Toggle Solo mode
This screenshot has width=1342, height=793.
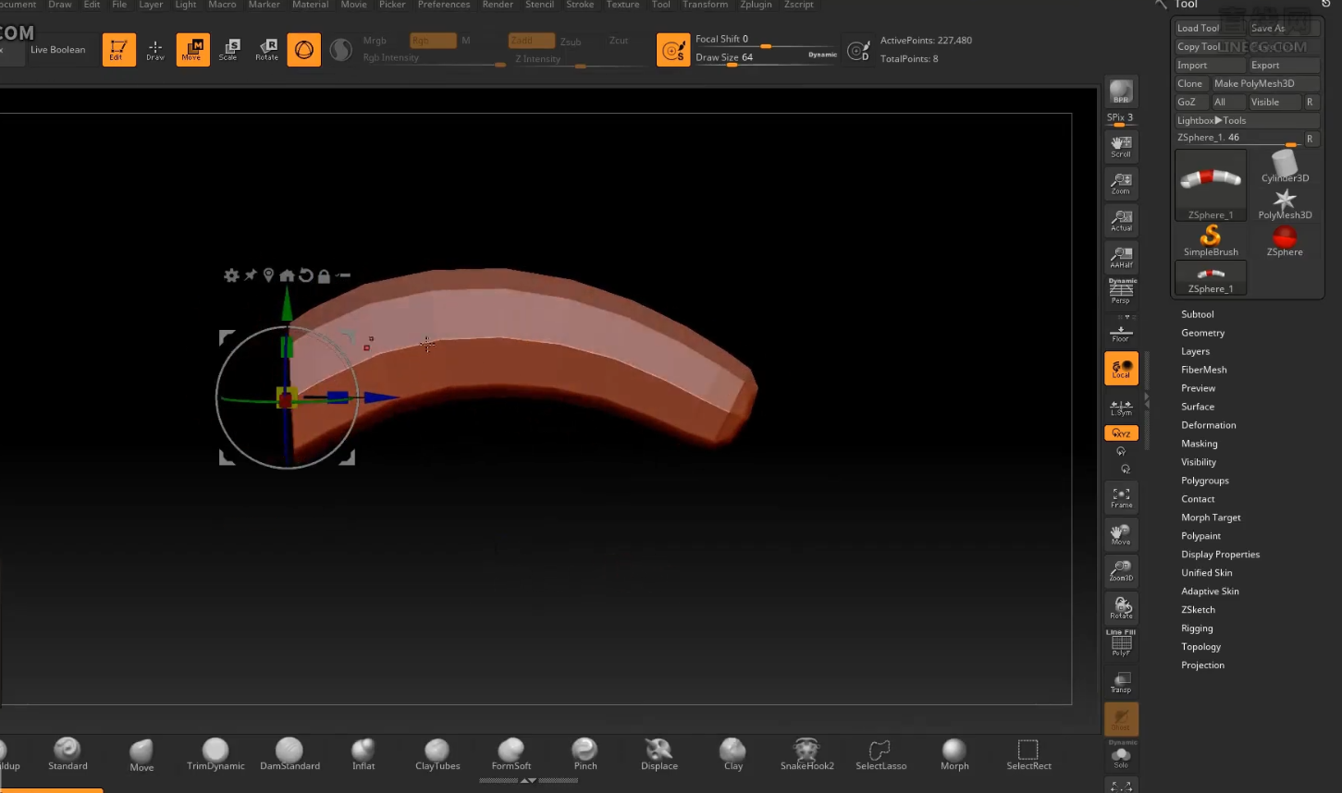click(x=1121, y=754)
